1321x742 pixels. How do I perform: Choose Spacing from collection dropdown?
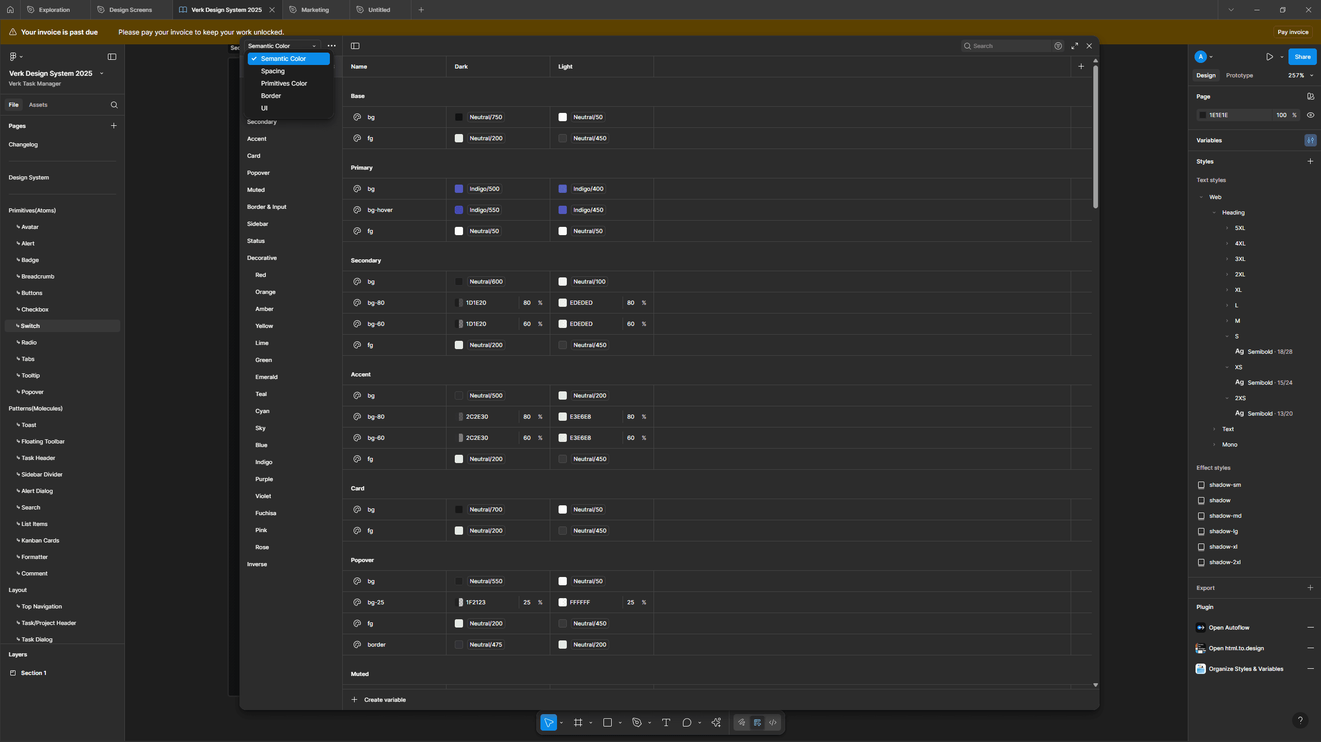[273, 71]
